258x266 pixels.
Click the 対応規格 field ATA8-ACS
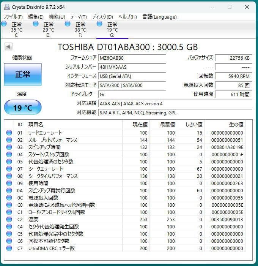point(175,104)
